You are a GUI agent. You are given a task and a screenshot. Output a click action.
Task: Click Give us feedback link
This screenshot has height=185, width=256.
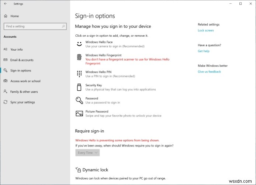click(x=209, y=71)
